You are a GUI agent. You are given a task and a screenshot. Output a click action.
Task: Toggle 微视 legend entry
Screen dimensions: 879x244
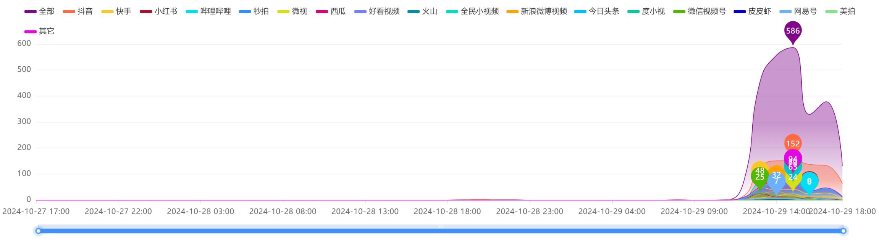click(x=292, y=11)
